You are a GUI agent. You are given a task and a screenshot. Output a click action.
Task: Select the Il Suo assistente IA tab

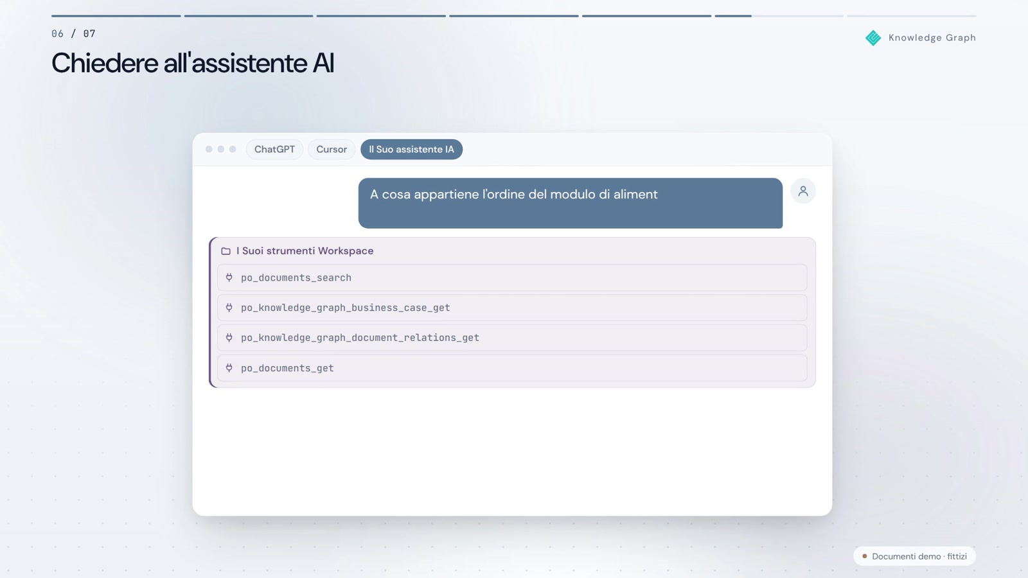pyautogui.click(x=411, y=149)
